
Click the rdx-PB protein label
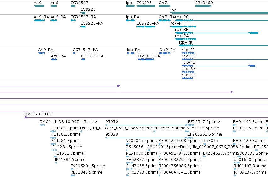(188, 75)
